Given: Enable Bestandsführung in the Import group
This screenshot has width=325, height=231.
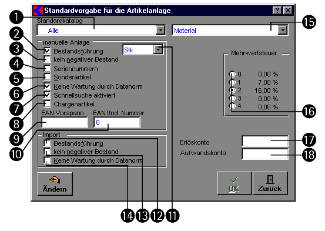Looking at the screenshot, I should (x=47, y=143).
